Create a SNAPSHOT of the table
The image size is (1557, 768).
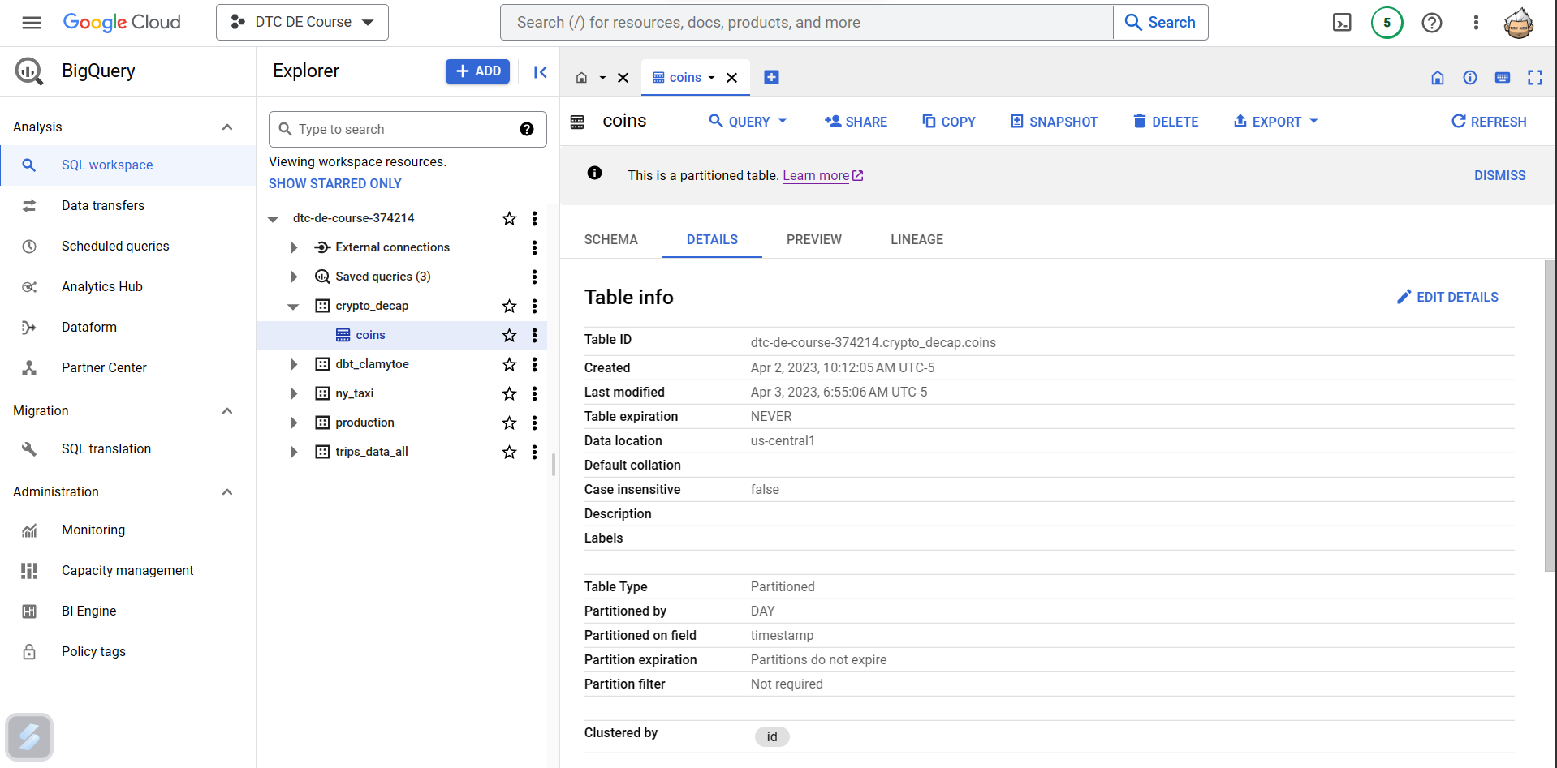pos(1054,122)
